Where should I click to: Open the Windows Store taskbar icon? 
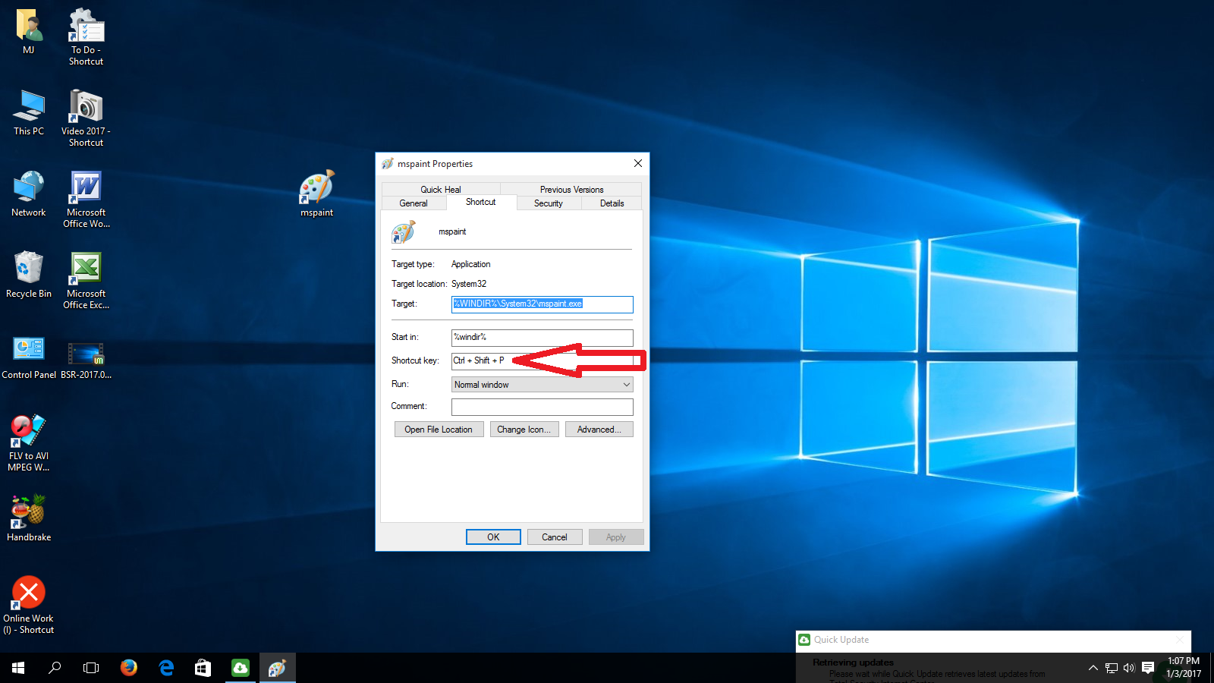(203, 668)
